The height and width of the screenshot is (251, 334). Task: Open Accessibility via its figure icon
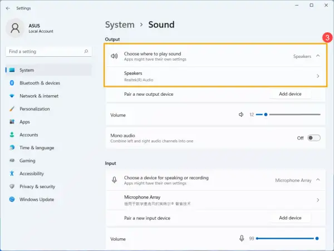(12, 173)
